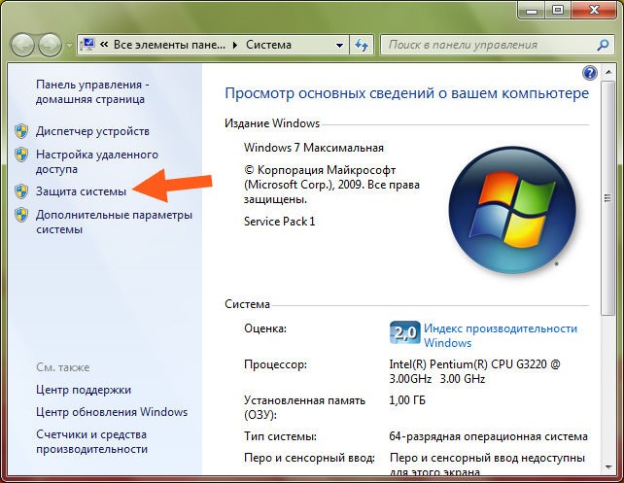Open 'Центр обновления Windows' link
Screen dimensions: 624x483
112,412
